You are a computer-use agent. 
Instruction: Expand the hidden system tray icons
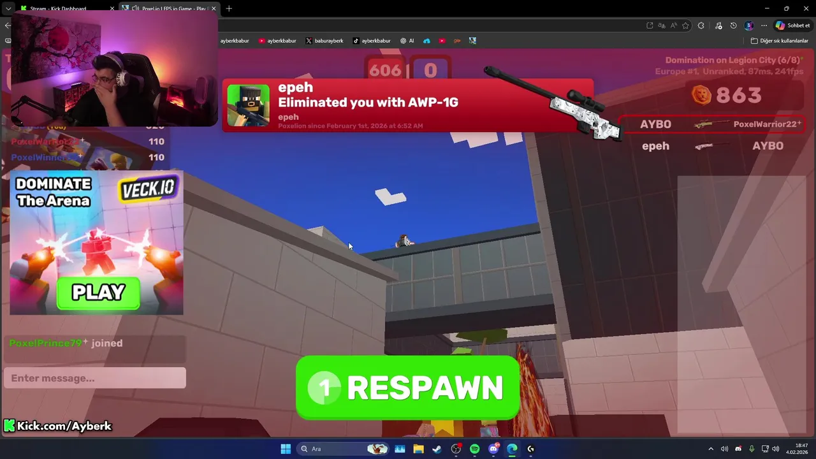click(711, 449)
